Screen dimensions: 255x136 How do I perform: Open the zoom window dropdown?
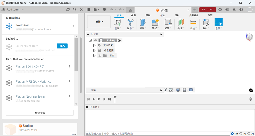click(174, 90)
